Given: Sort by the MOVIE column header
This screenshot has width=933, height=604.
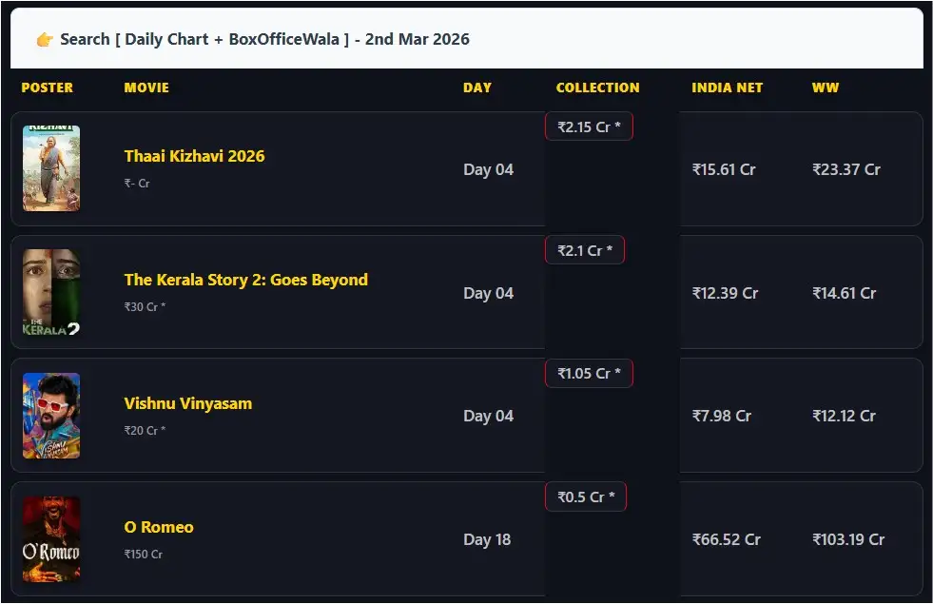Looking at the screenshot, I should [146, 88].
